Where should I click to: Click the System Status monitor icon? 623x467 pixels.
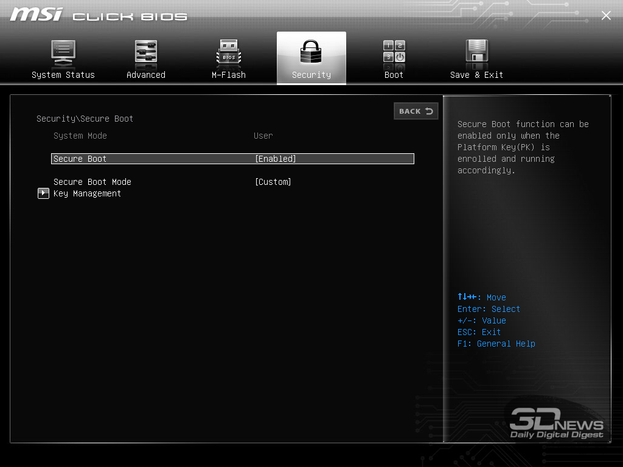tap(63, 53)
